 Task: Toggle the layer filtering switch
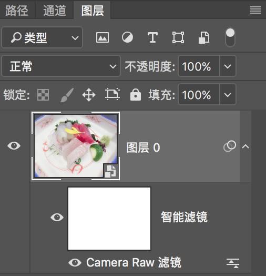[230, 37]
